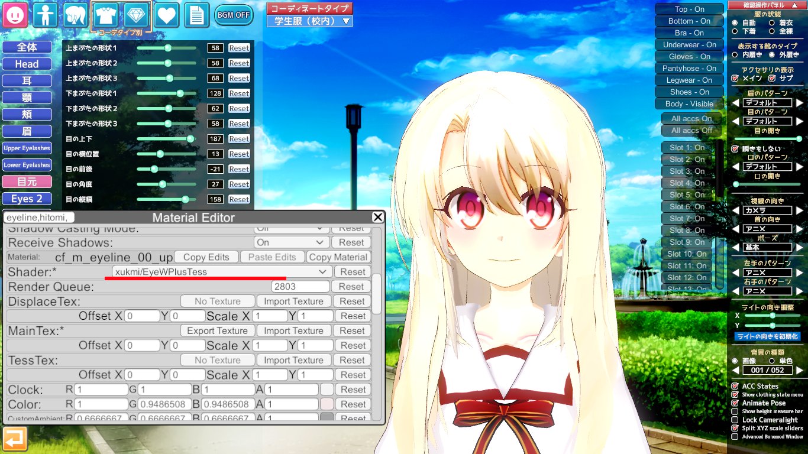Go to next background image 001/052
Screen dimensions: 808x454
(x=799, y=370)
